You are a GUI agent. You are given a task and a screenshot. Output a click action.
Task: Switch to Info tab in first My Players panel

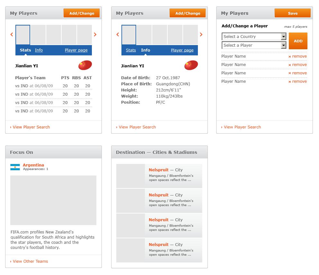39,50
